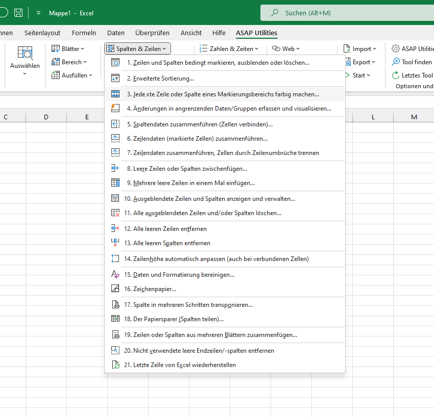Expand the Bereich dropdown
The image size is (434, 417).
[69, 62]
